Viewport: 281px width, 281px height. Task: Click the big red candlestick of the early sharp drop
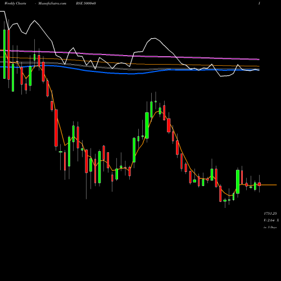(56, 128)
